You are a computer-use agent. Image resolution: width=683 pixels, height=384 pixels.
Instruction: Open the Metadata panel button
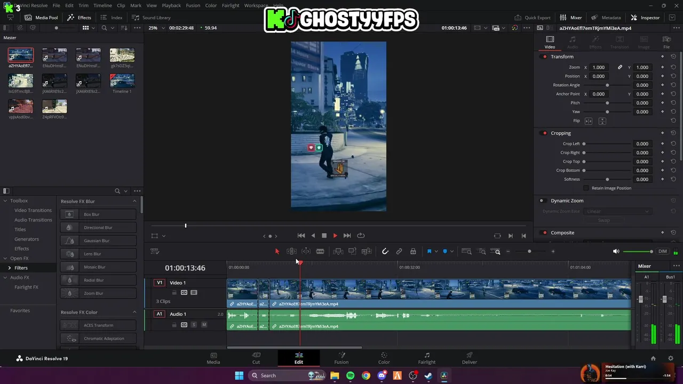click(x=606, y=18)
